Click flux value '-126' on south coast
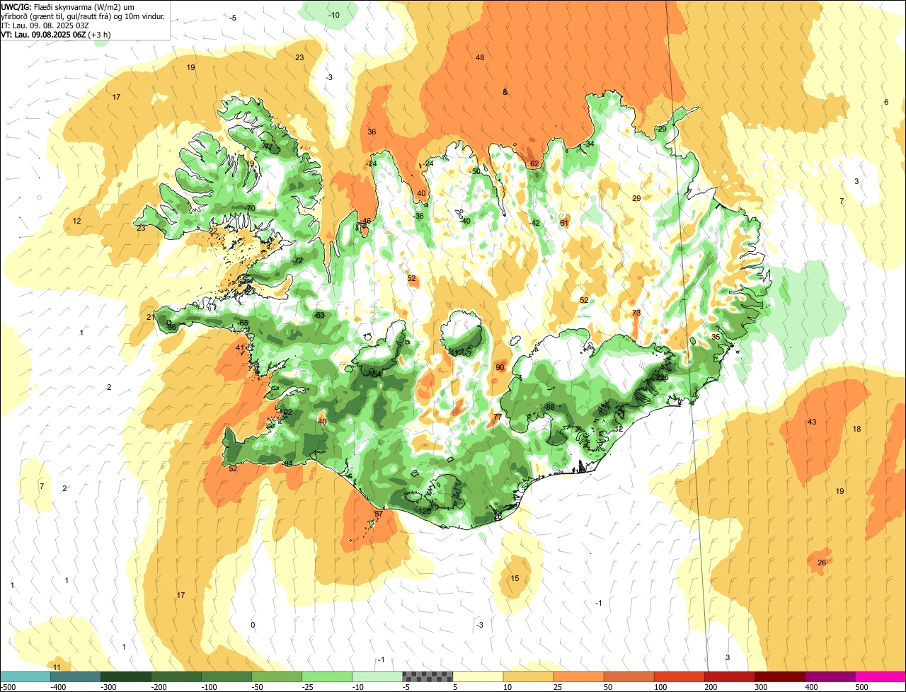Screen dimensions: 906x692 [423, 512]
